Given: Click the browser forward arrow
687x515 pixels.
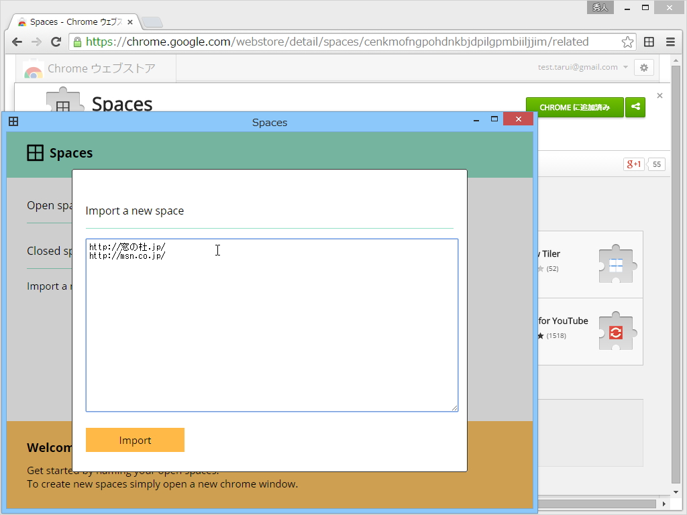Looking at the screenshot, I should click(x=36, y=42).
